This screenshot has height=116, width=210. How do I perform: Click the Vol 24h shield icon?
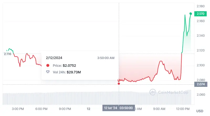tap(48, 72)
